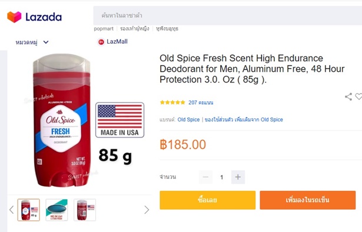Click the LazMall badge icon

[x=101, y=42]
